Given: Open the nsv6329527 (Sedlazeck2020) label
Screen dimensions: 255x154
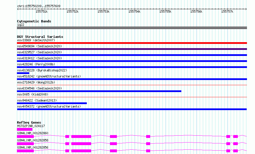Looking at the screenshot, I should click(40, 52).
